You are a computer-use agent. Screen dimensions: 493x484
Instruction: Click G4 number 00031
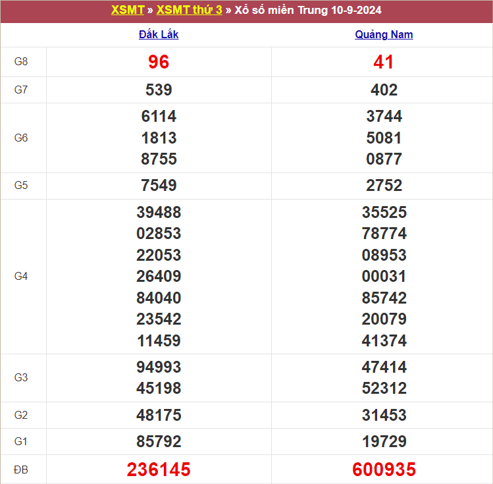[384, 277]
